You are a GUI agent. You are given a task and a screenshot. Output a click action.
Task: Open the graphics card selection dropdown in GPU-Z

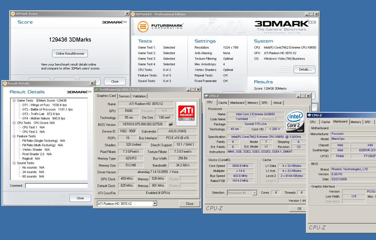tap(155, 204)
